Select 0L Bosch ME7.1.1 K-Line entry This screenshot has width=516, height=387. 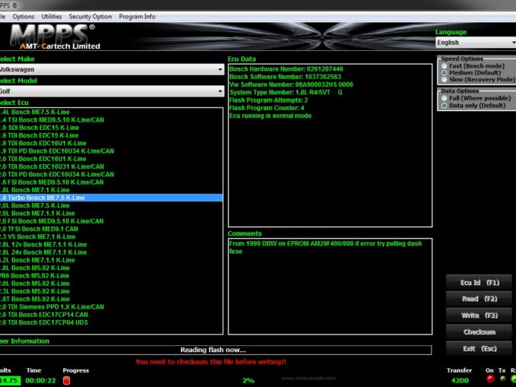[111, 214]
